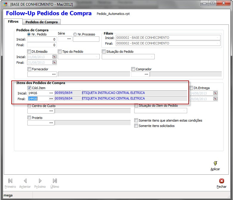Open calendar for Dt.Emissão Inicial date
The width and height of the screenshot is (233, 200).
pyautogui.click(x=54, y=57)
